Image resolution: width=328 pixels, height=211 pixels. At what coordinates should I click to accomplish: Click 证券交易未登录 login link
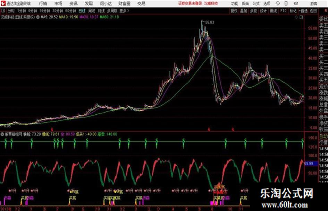190,3
